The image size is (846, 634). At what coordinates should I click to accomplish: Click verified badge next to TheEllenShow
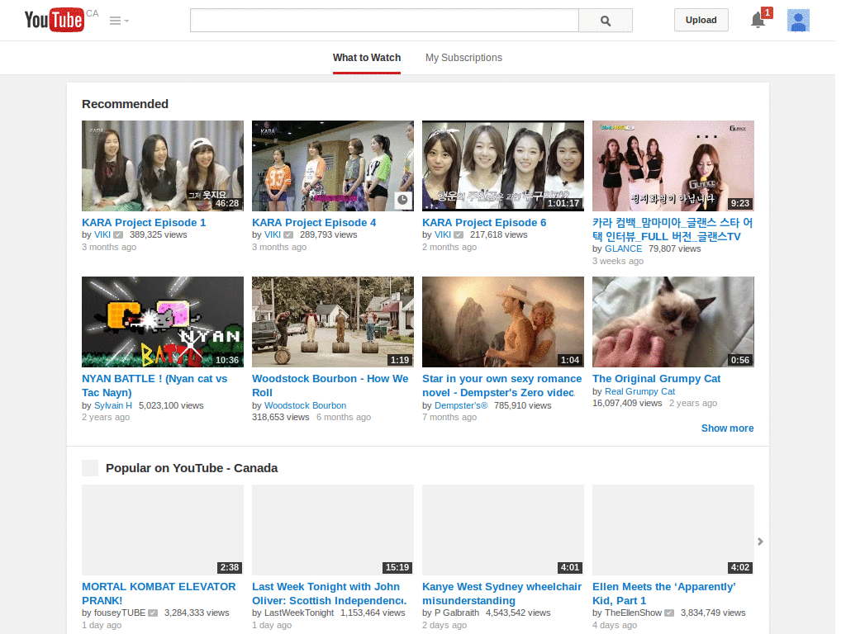[x=669, y=613]
